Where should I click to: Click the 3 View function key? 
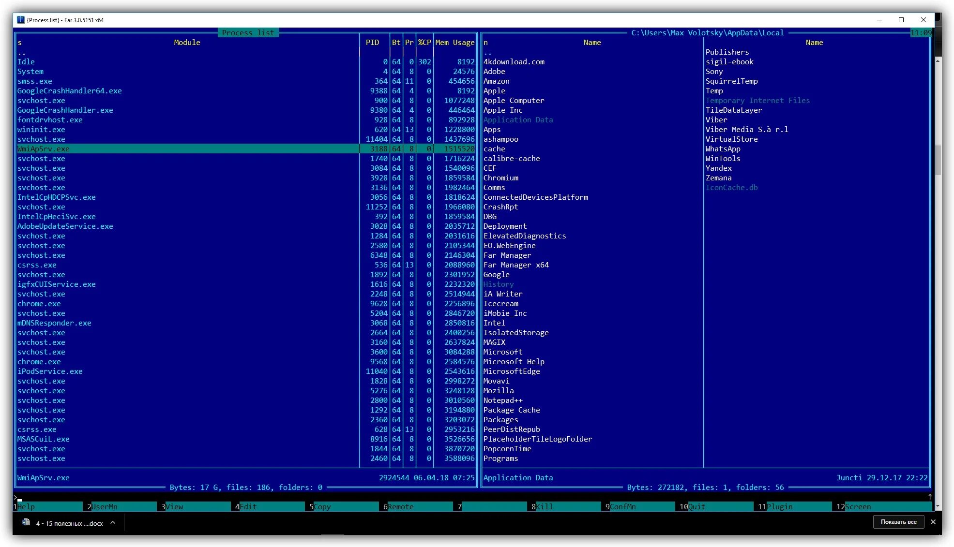click(x=196, y=507)
